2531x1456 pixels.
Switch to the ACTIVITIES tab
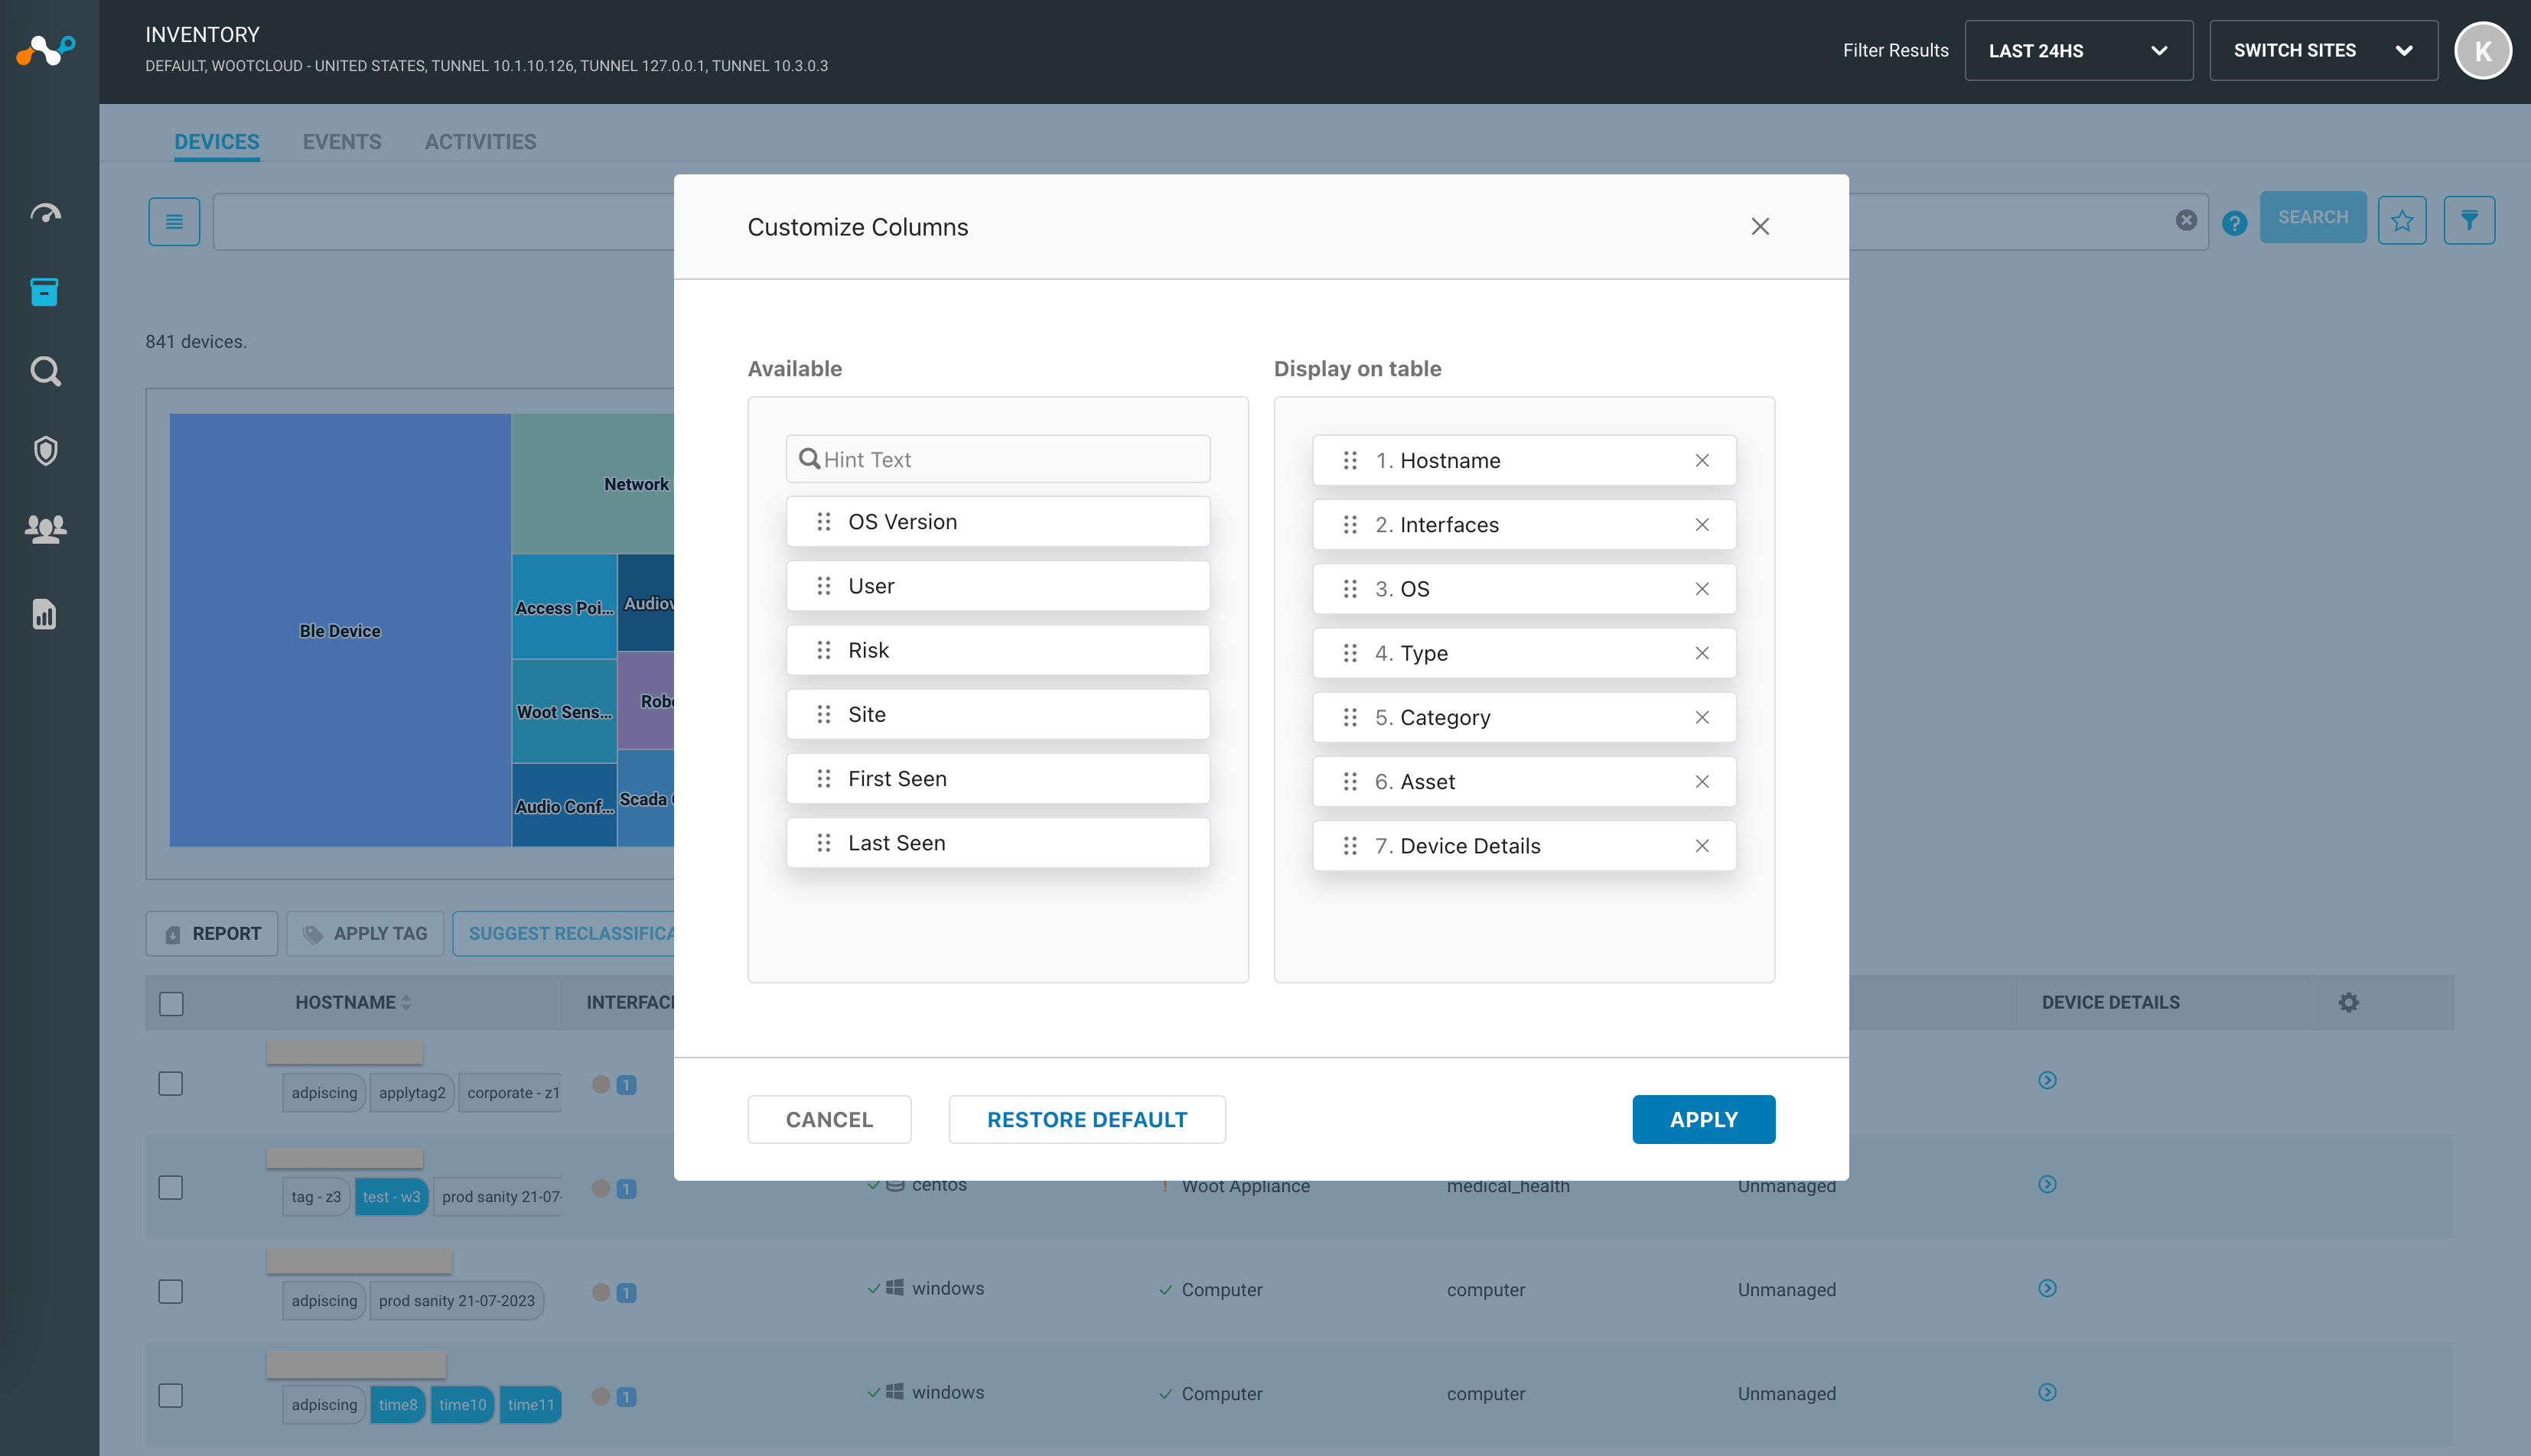[x=480, y=141]
